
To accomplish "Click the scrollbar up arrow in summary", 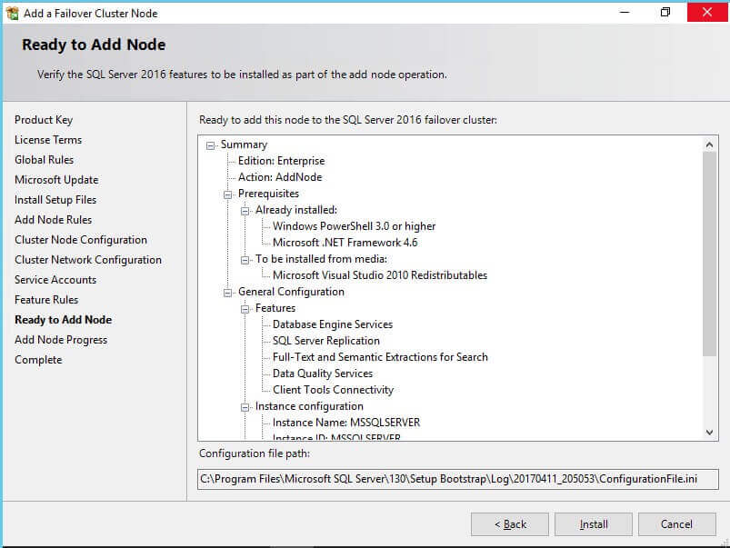I will [x=709, y=144].
